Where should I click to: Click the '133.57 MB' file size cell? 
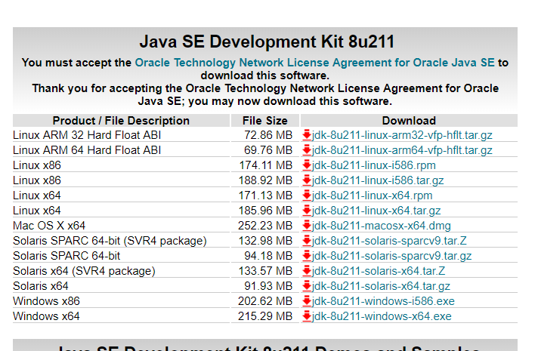pos(265,271)
